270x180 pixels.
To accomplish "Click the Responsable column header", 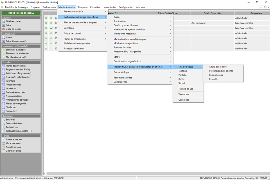I will [252, 13].
